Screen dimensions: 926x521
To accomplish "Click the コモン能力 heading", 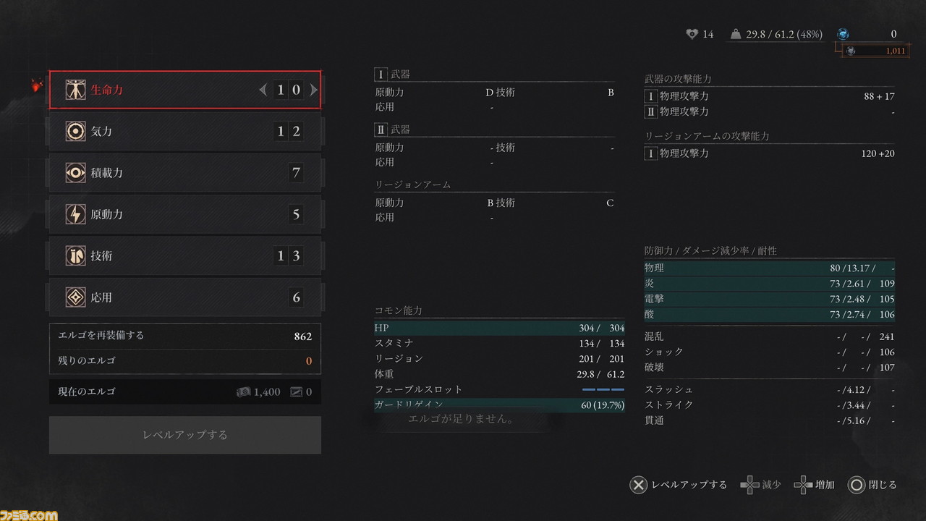I will tap(398, 310).
